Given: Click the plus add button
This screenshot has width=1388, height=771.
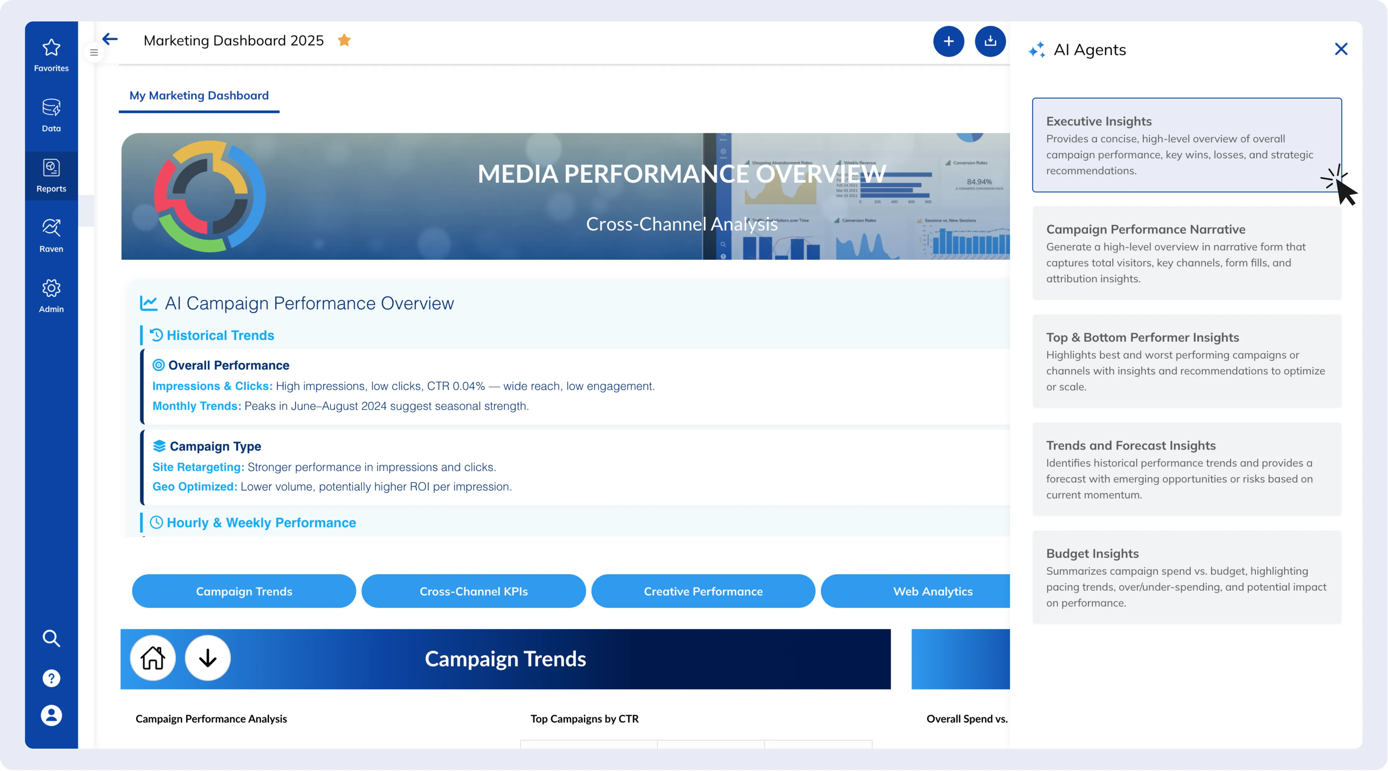Looking at the screenshot, I should pos(948,42).
